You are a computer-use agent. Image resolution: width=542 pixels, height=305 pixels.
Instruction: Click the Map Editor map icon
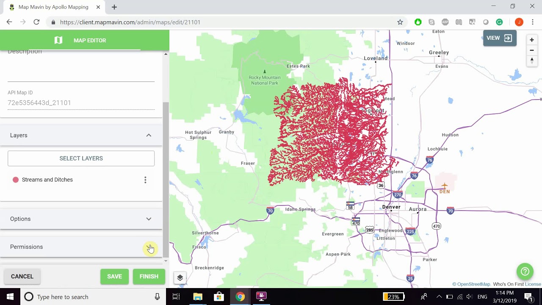click(58, 40)
